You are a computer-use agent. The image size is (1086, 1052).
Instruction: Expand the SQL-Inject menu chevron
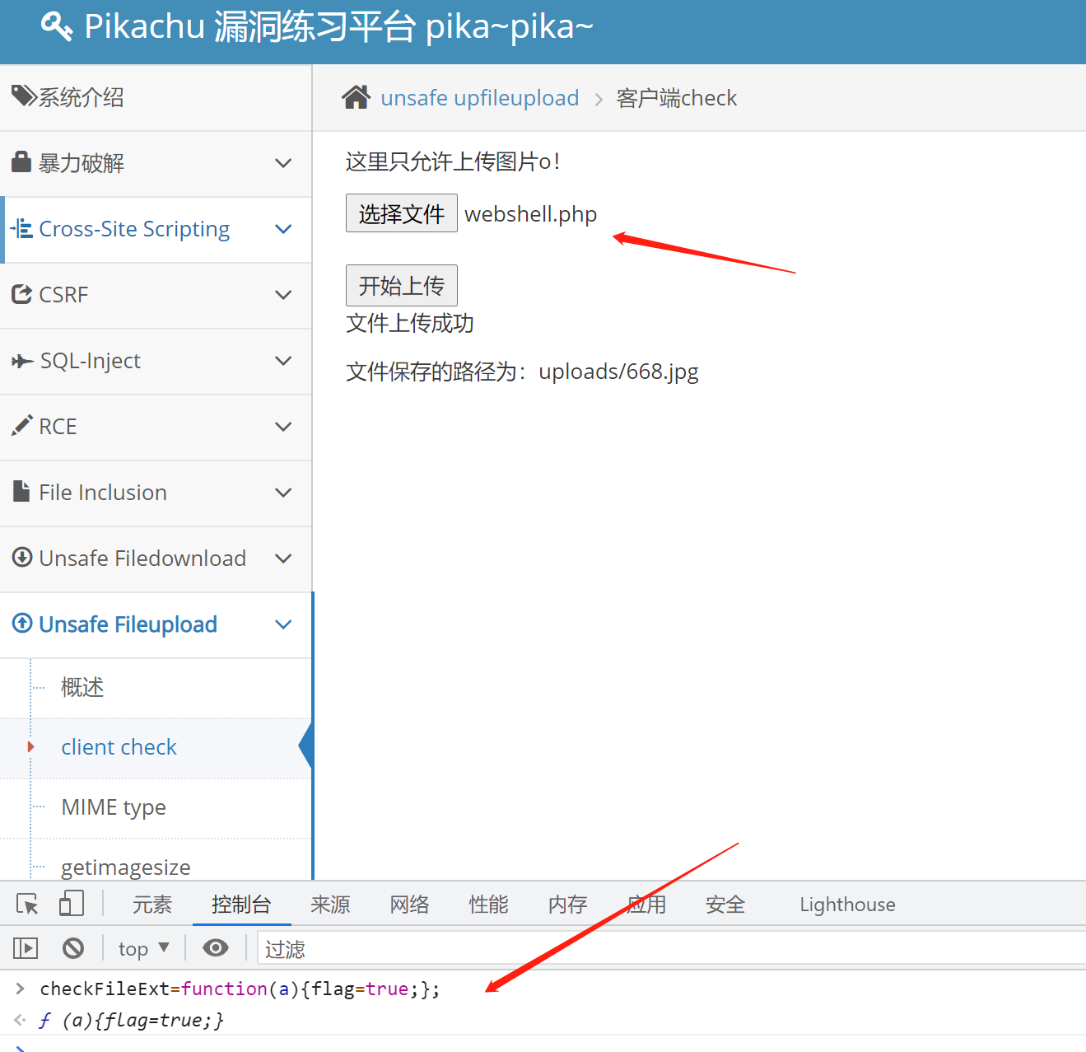pyautogui.click(x=283, y=361)
